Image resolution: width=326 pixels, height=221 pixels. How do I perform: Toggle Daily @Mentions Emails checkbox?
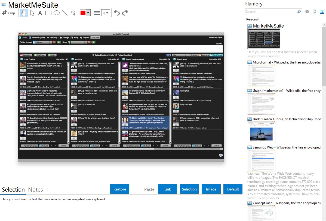pos(93,55)
